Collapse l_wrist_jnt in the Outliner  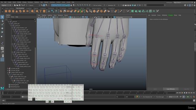pos(11,26)
